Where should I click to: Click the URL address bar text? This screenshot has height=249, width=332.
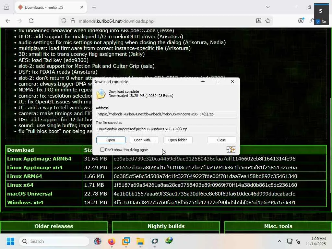(116, 21)
